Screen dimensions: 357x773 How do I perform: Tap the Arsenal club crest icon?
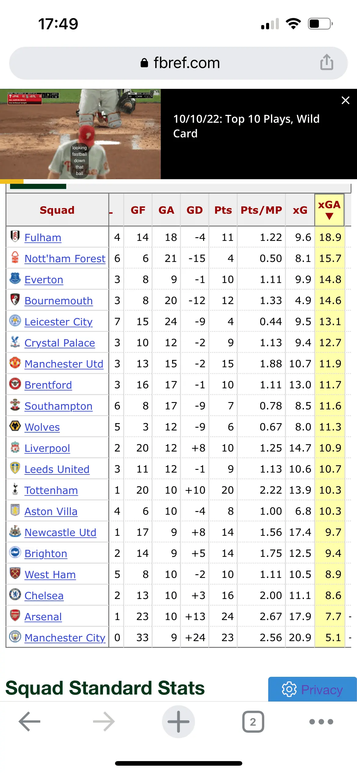click(x=15, y=616)
